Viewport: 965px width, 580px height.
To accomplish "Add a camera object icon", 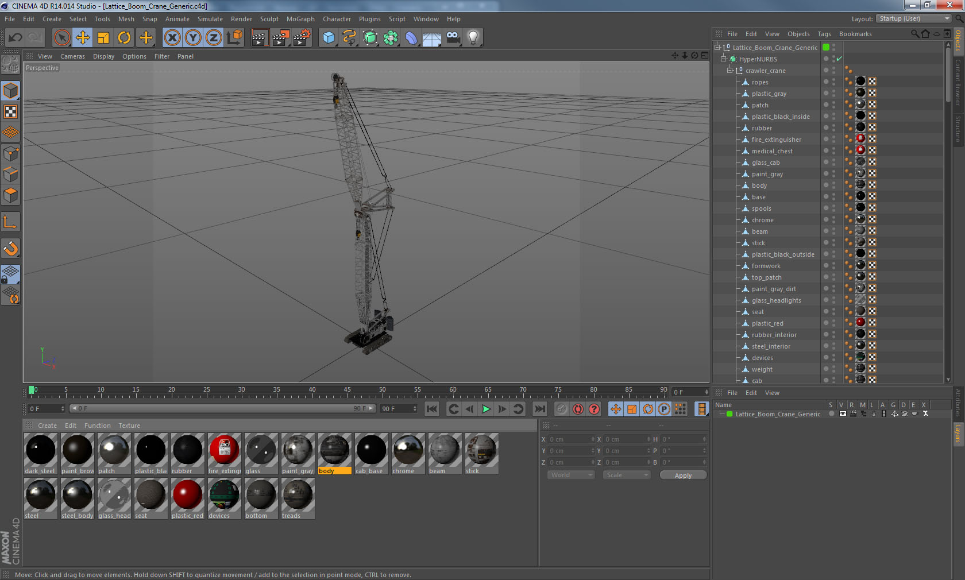I will tap(453, 38).
